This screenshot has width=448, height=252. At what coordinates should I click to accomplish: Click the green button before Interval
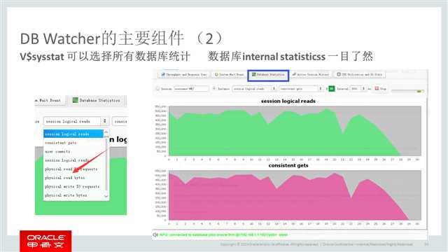[331, 89]
